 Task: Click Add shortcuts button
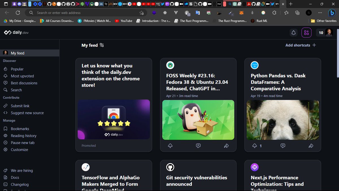pyautogui.click(x=301, y=45)
